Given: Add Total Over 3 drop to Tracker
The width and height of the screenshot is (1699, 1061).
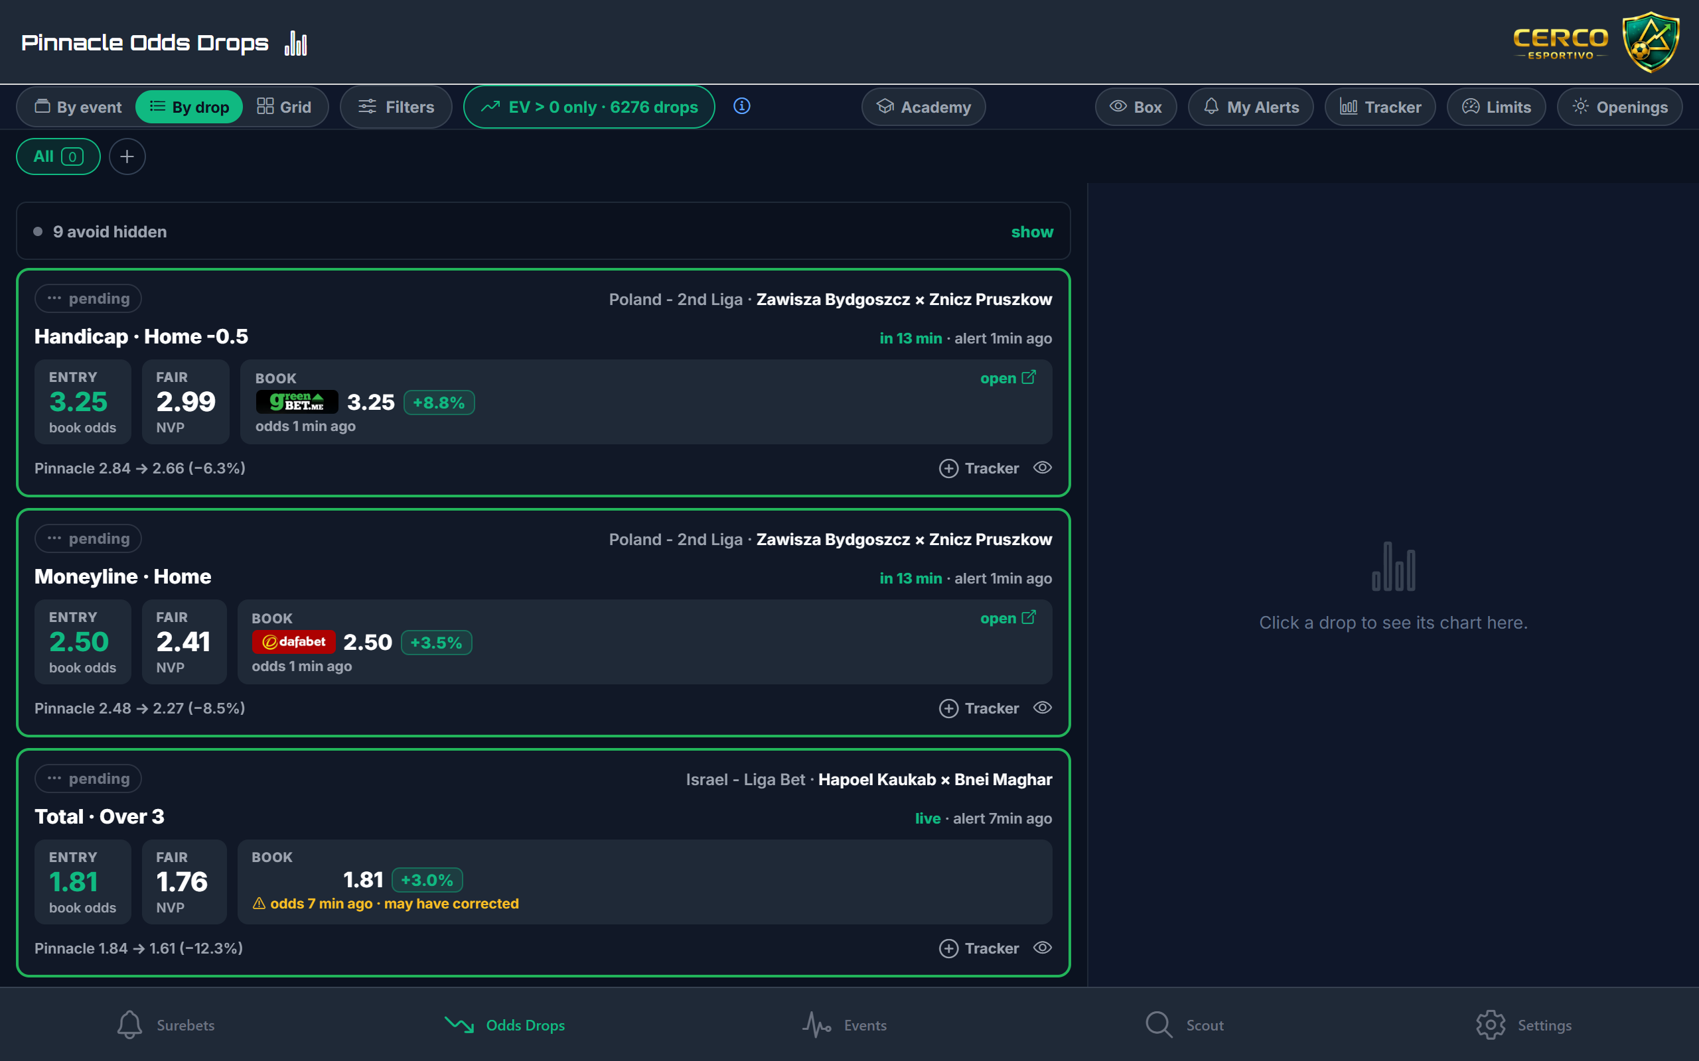Looking at the screenshot, I should [979, 948].
